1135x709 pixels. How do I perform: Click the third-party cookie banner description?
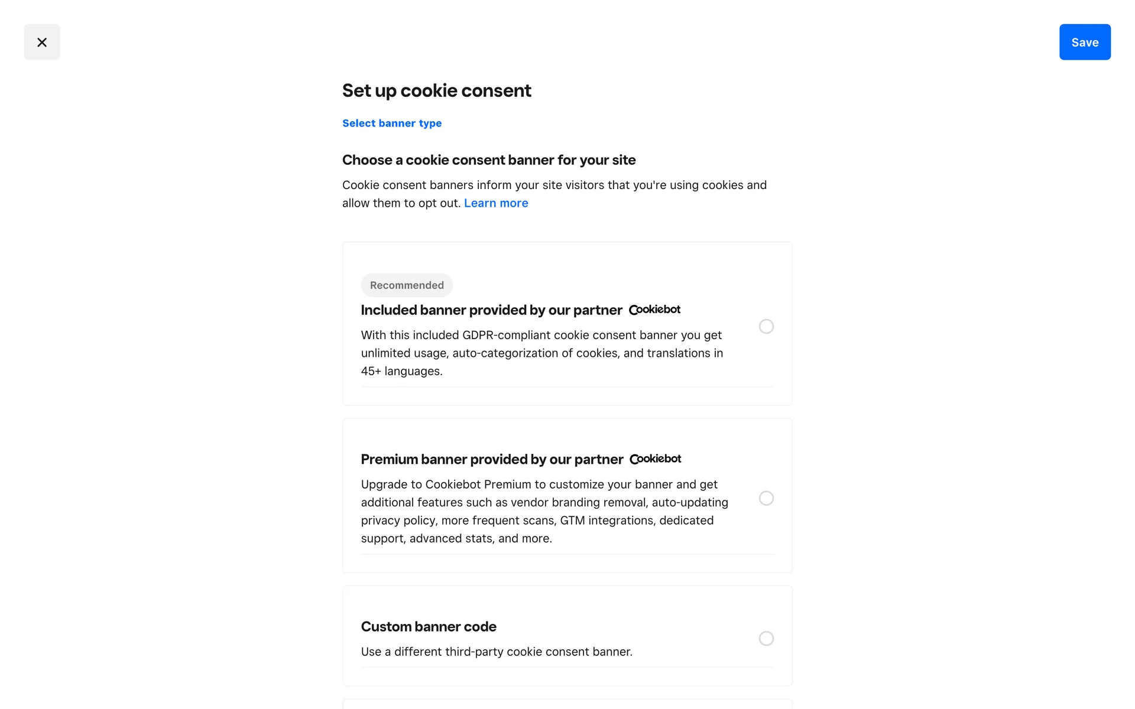[x=497, y=652]
